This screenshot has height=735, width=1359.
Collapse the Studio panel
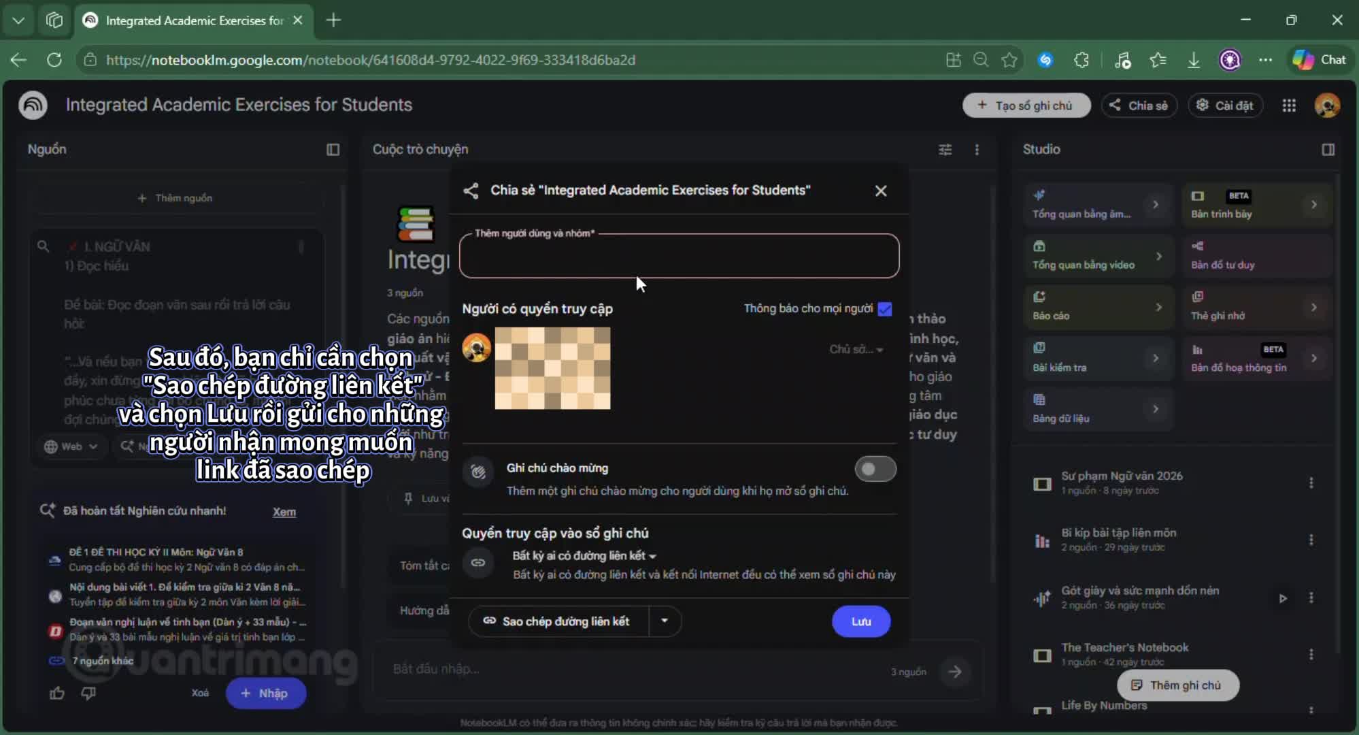coord(1328,150)
